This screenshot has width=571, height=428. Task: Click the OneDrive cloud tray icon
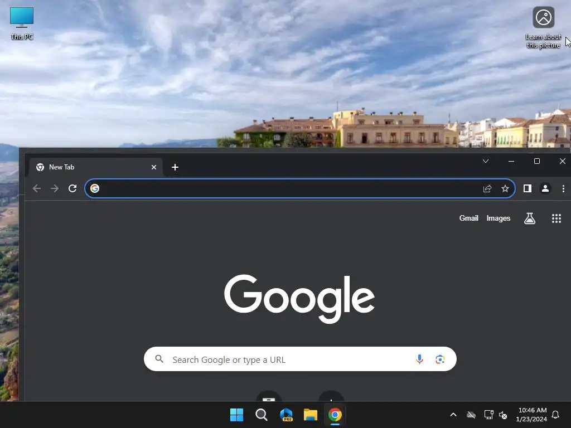(471, 415)
